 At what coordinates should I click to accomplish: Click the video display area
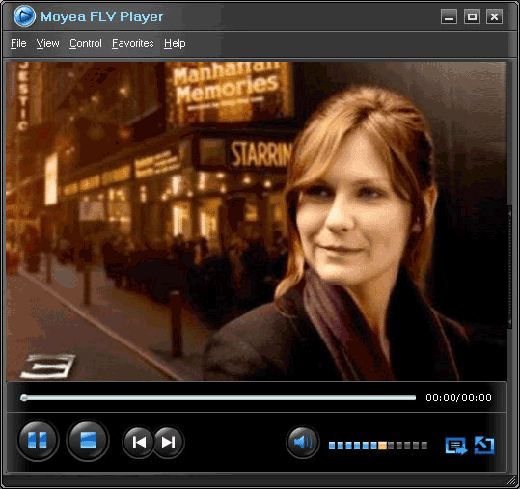click(257, 221)
